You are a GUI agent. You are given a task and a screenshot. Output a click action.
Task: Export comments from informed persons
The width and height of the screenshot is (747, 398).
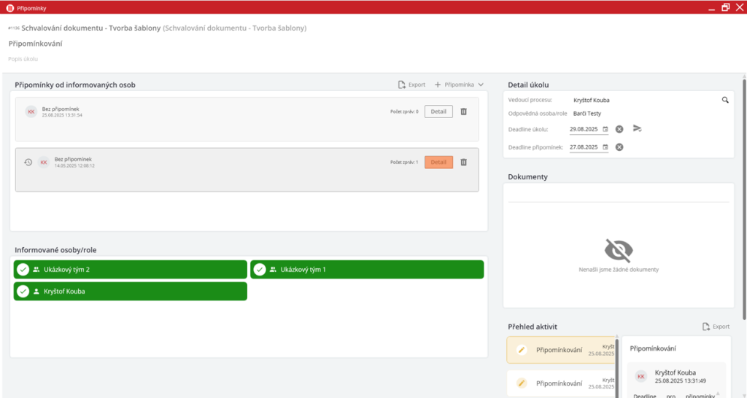tap(411, 85)
